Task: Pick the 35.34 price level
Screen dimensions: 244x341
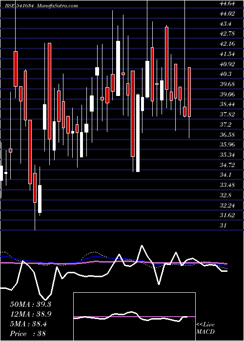Action: coord(227,155)
